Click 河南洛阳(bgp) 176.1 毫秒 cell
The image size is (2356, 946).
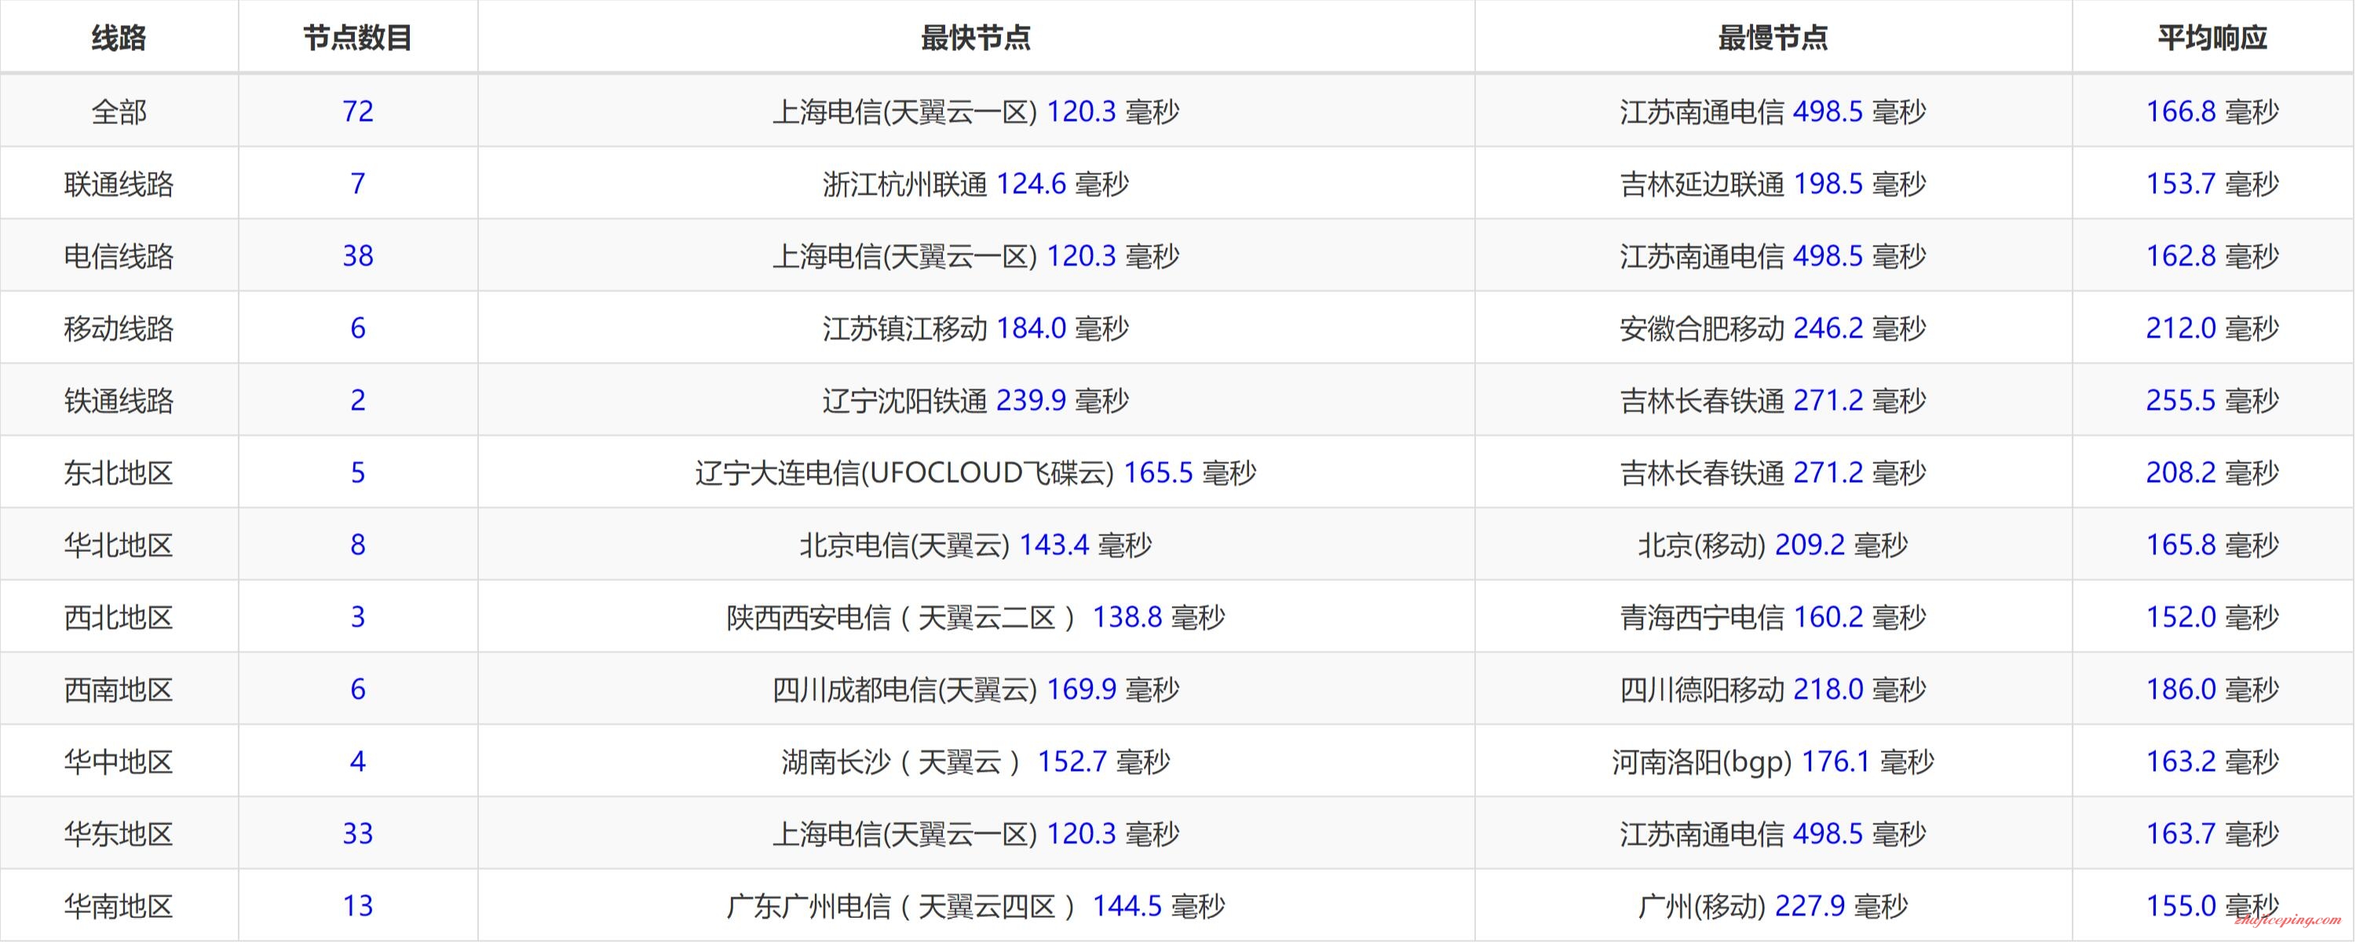(1773, 762)
